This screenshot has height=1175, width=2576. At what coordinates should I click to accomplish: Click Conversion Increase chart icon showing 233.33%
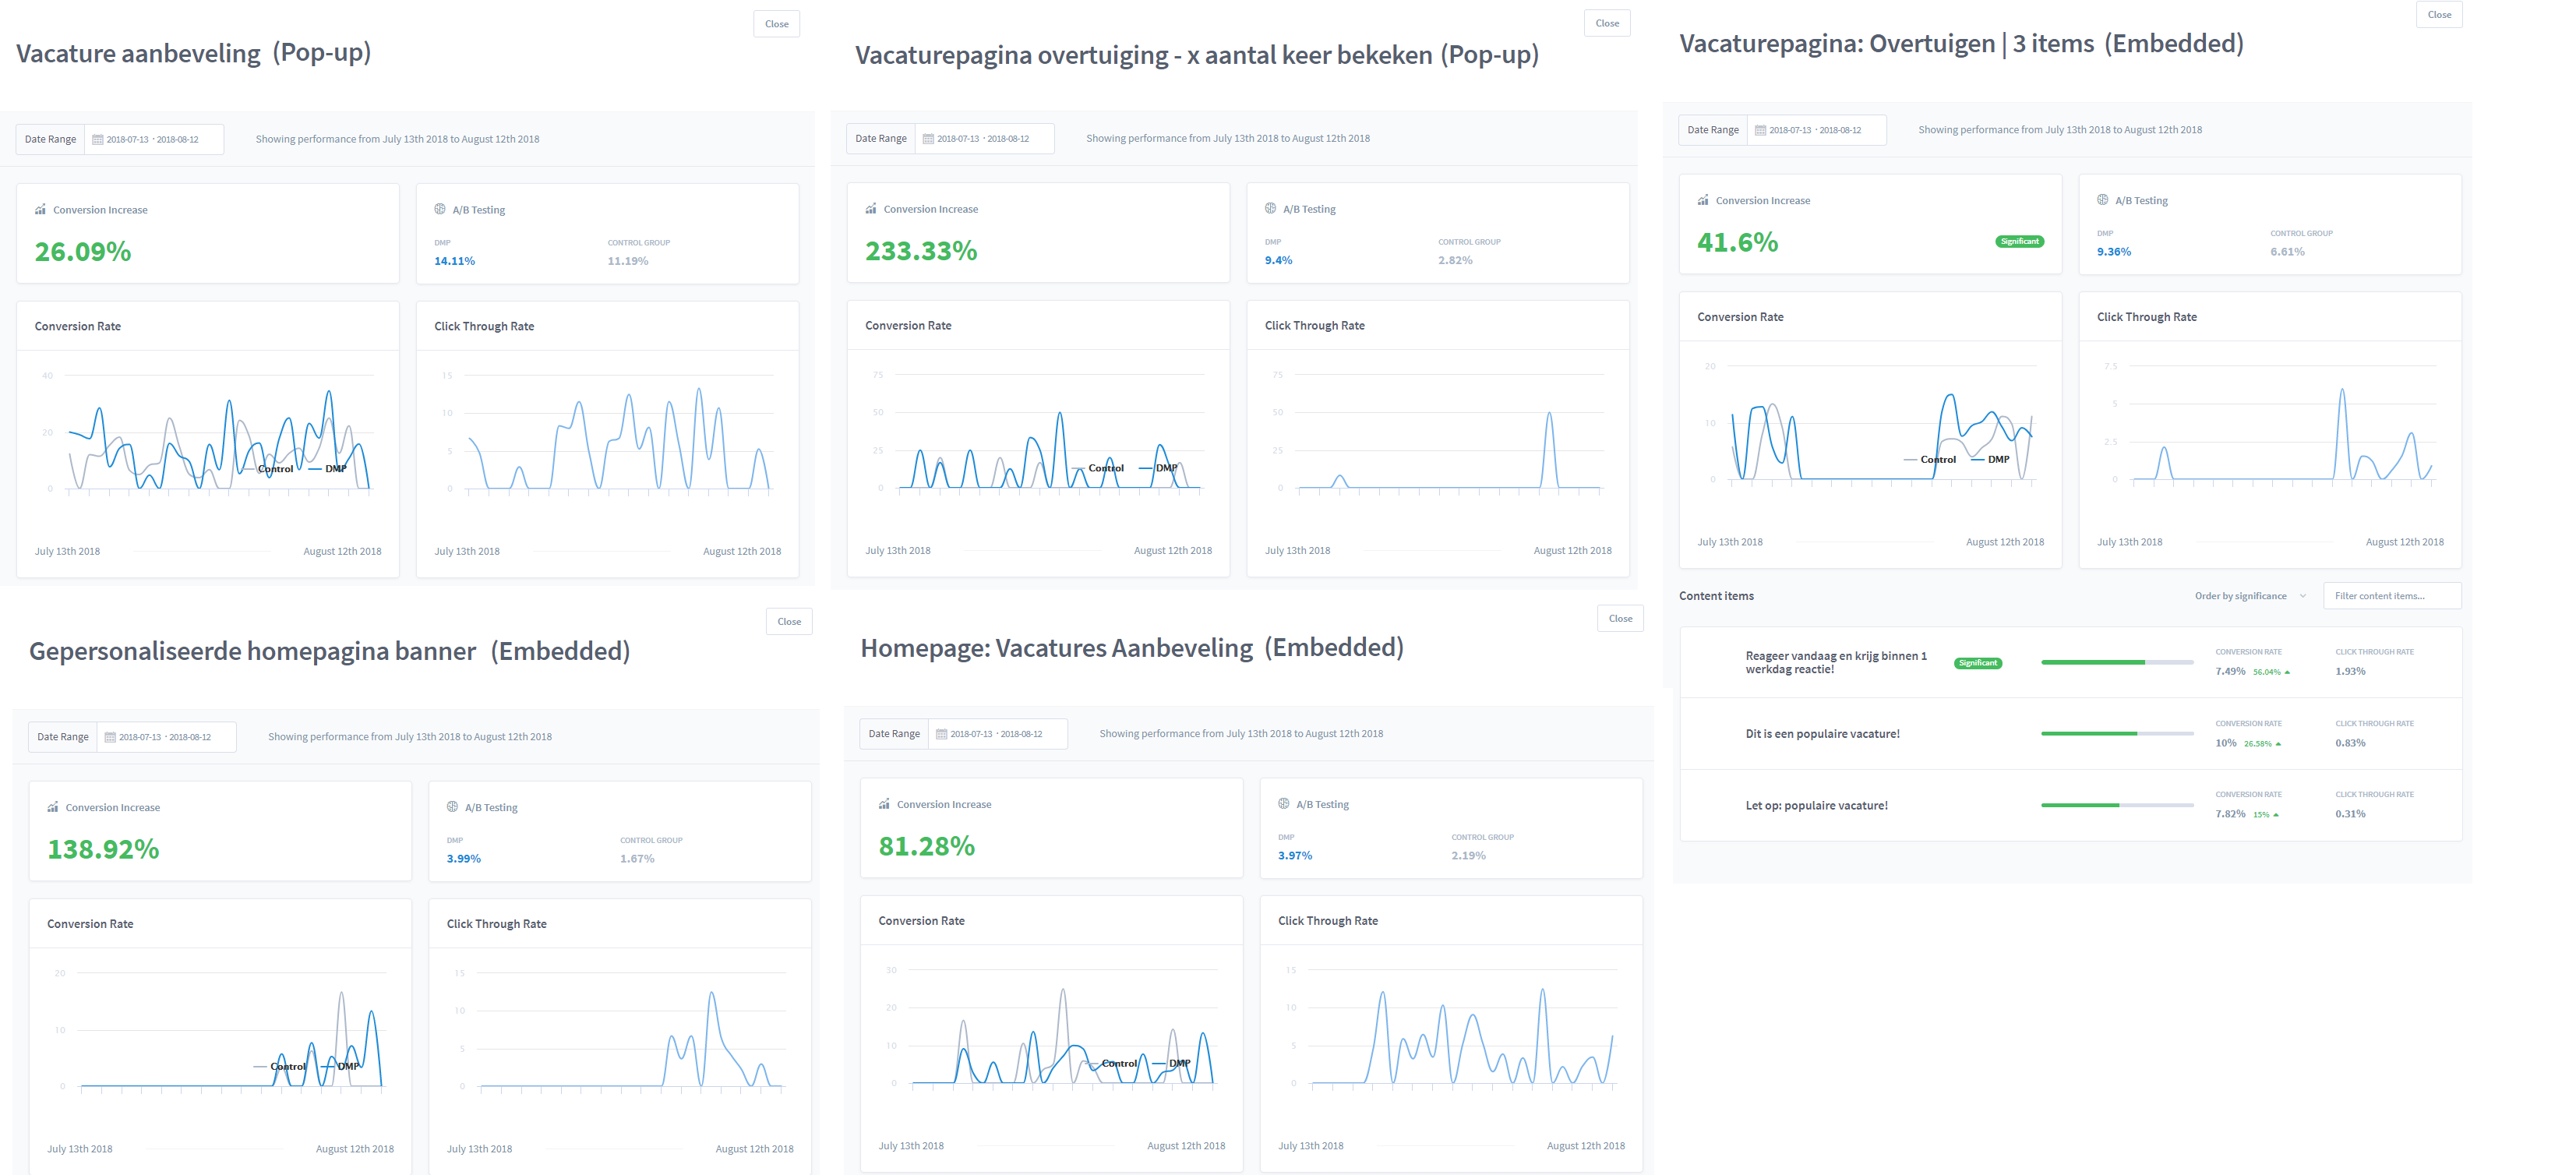pos(871,209)
